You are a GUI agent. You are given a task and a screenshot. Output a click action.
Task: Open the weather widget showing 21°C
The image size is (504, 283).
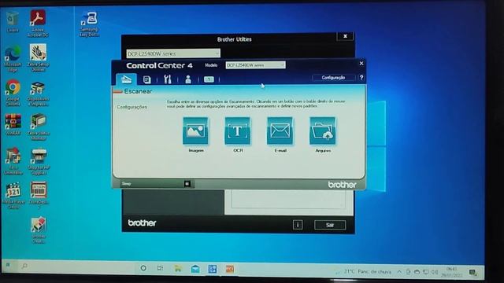(363, 272)
